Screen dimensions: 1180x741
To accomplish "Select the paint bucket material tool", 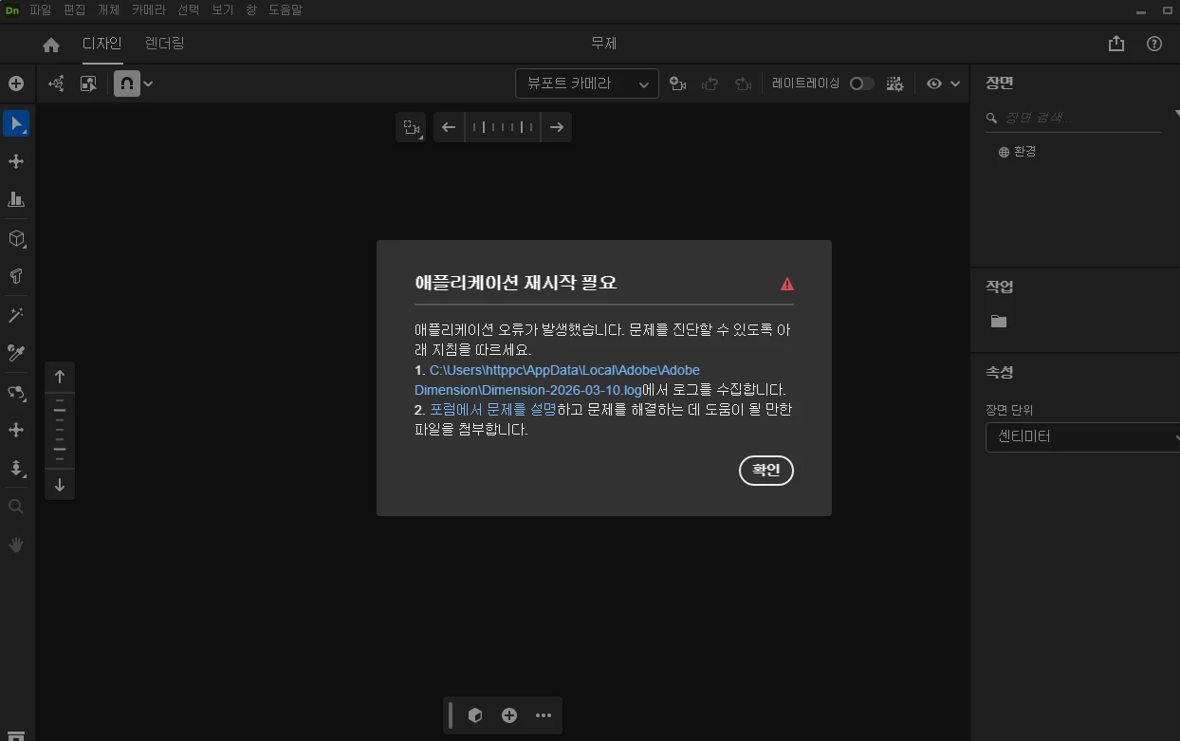I will [16, 276].
